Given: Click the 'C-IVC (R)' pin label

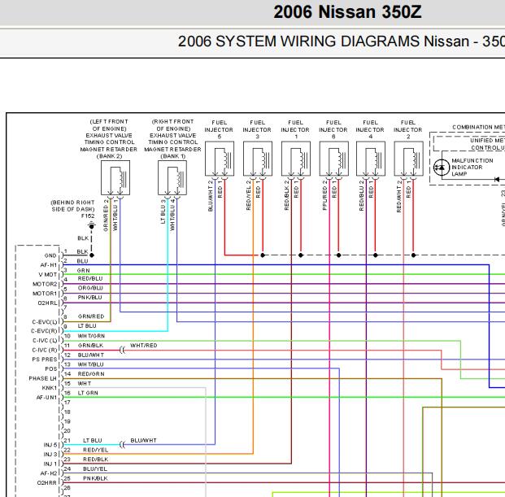Looking at the screenshot, I should [x=45, y=350].
